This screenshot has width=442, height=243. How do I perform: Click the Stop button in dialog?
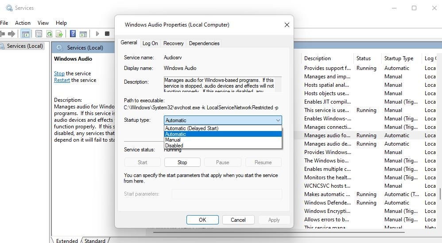point(182,162)
